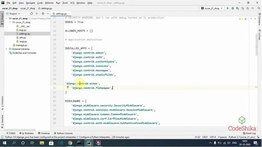This screenshot has width=262, height=147.
Task: Collapse all icon in Project panel
Action: pyautogui.click(x=36, y=13)
